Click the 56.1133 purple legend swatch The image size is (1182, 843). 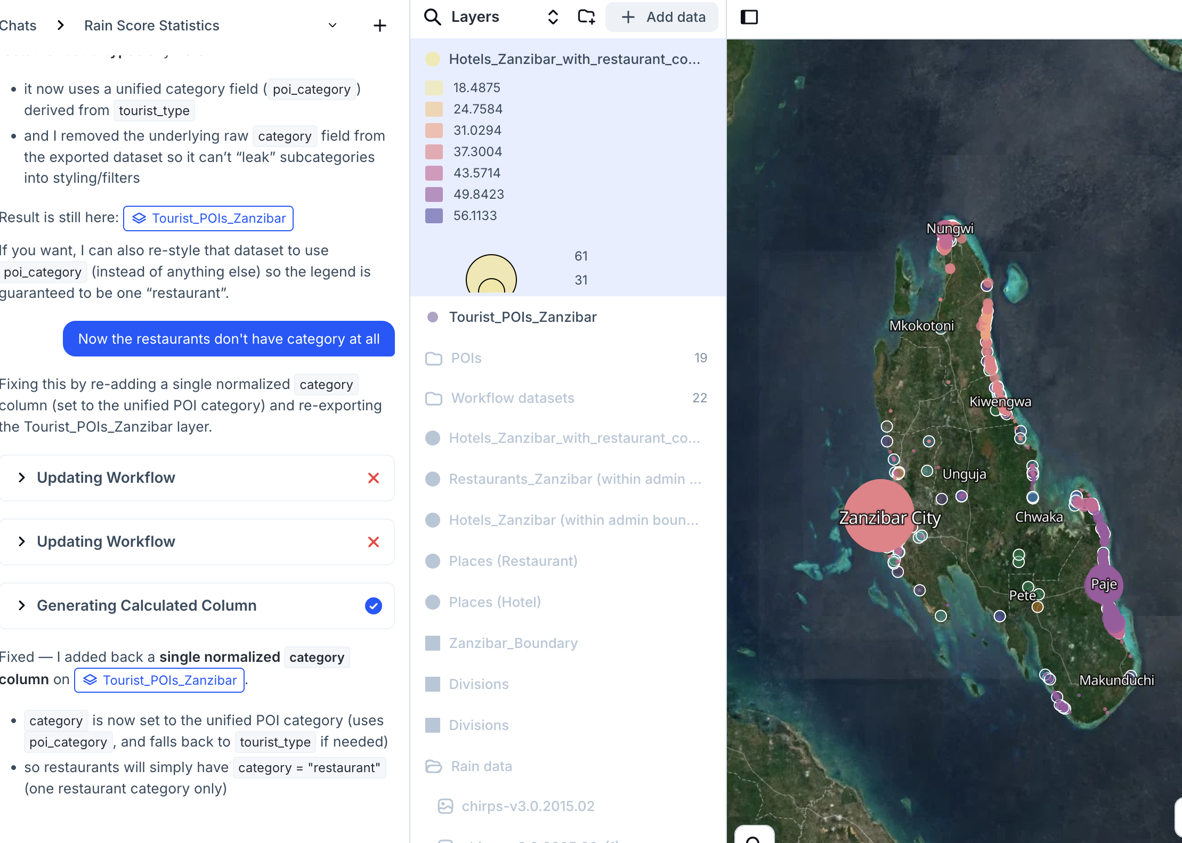tap(434, 216)
